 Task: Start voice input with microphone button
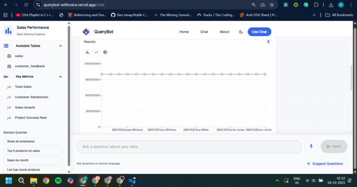click(x=311, y=146)
